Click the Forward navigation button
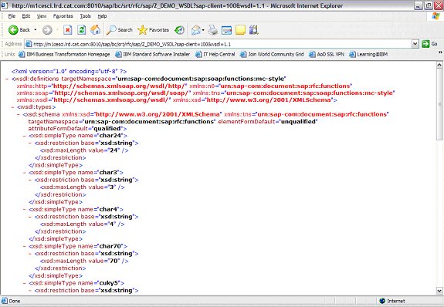This screenshot has width=444, height=307. tap(47, 30)
